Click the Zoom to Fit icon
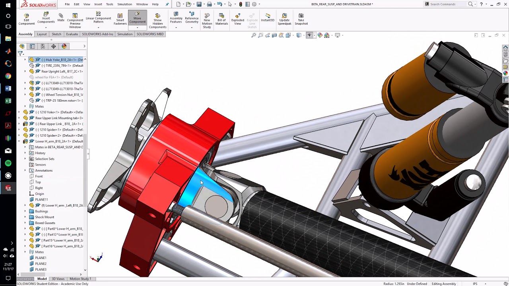509x286 pixels. pos(254,35)
